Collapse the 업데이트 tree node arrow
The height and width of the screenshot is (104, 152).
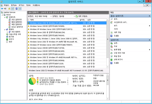(5, 17)
